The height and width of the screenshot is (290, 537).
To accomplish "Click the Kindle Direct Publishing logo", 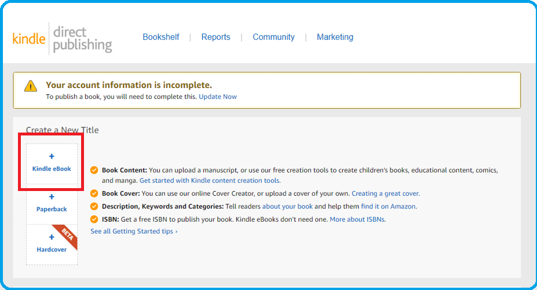I will click(63, 39).
